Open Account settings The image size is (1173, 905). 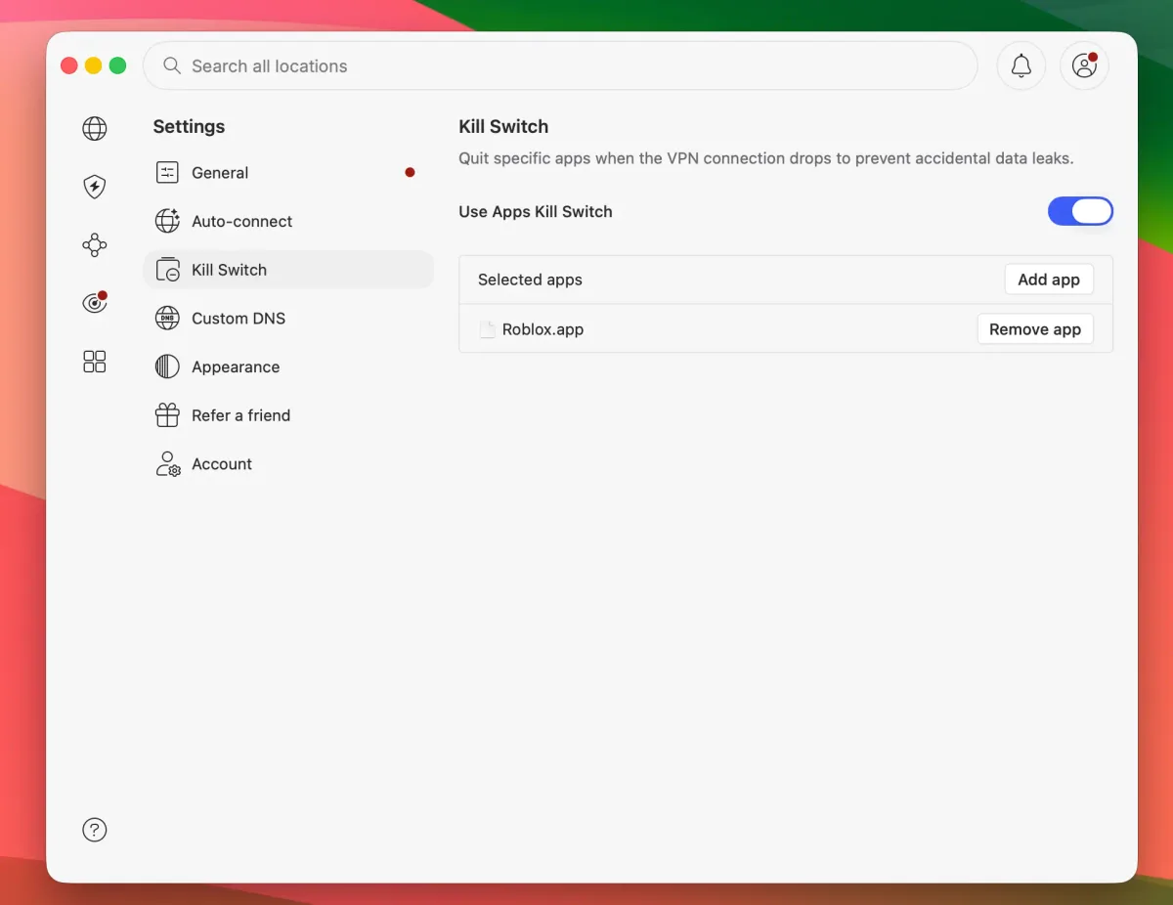[x=288, y=464]
